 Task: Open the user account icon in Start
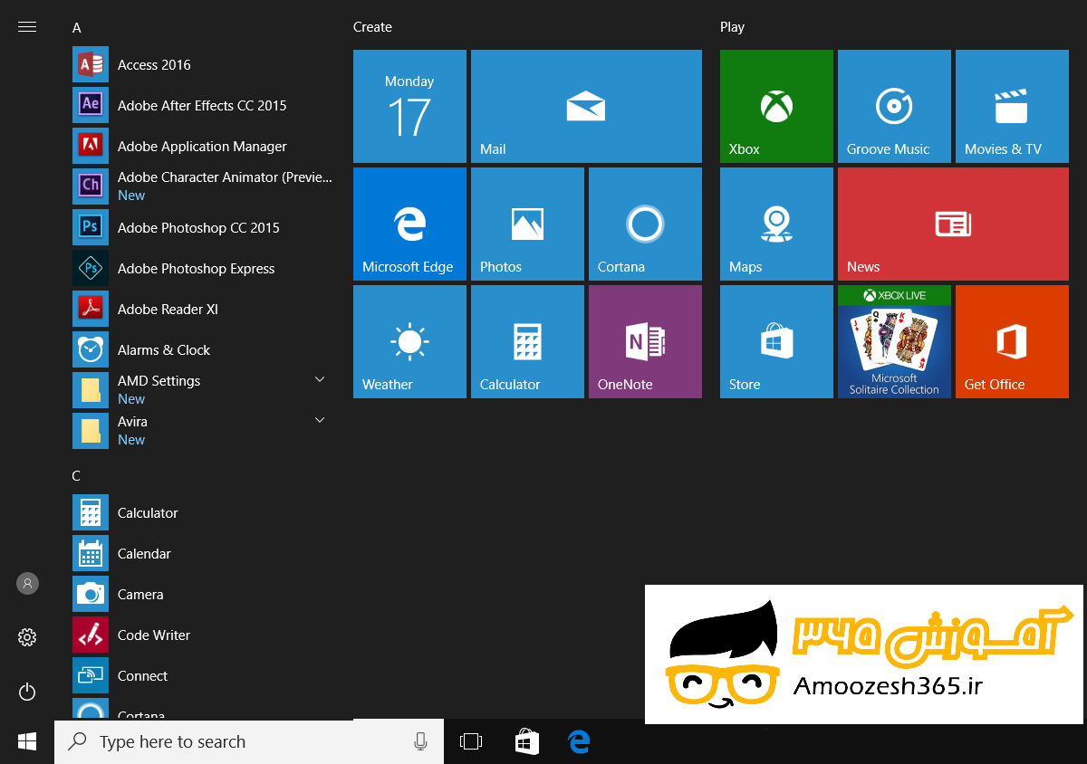coord(27,584)
